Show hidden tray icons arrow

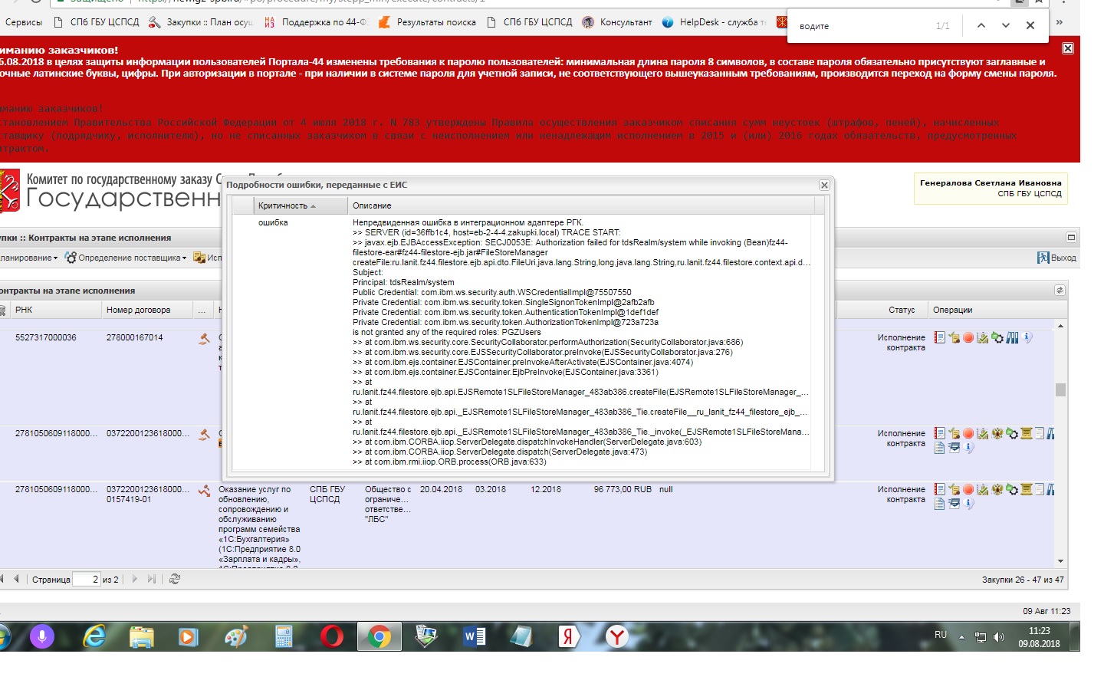coord(961,637)
